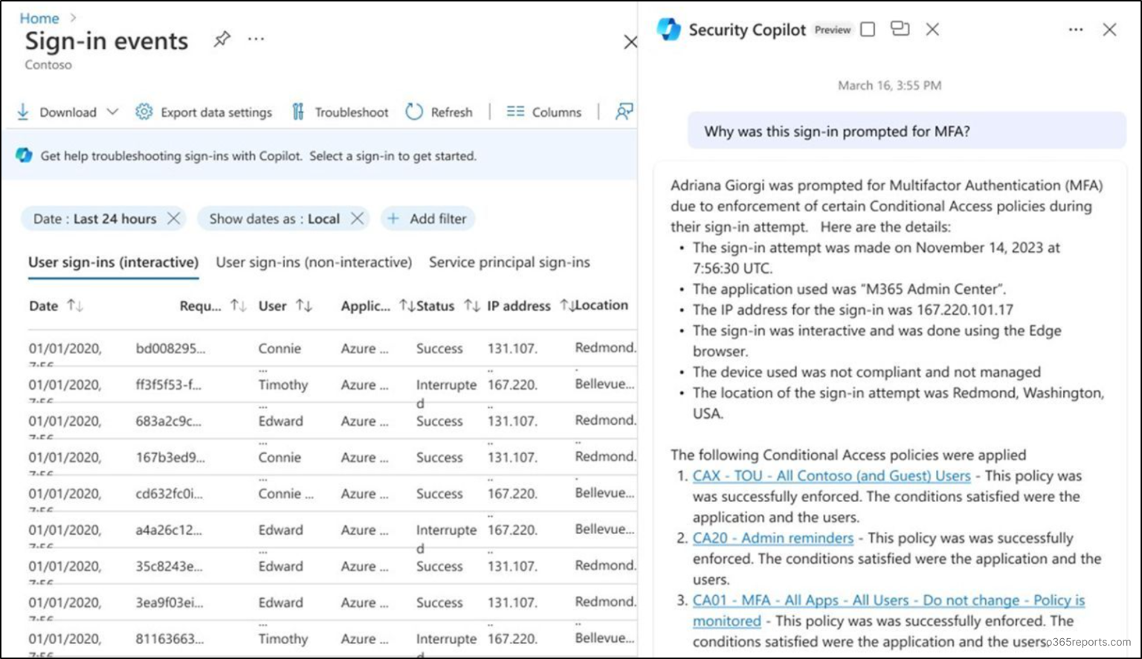Select the sign-in row with request ff3f5f53
1142x659 pixels.
pyautogui.click(x=332, y=385)
